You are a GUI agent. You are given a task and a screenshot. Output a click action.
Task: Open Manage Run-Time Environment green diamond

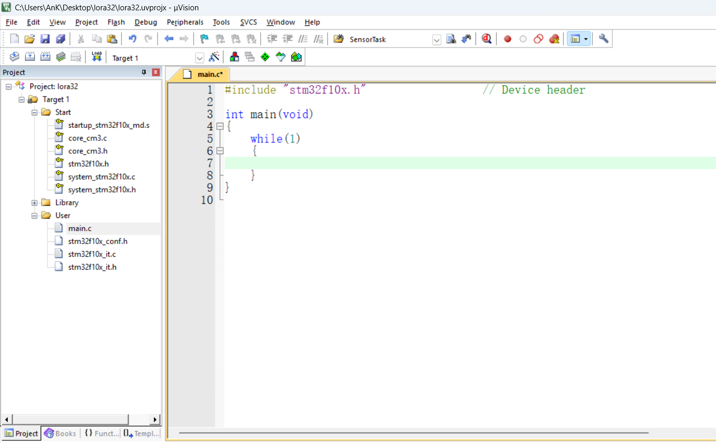click(265, 57)
